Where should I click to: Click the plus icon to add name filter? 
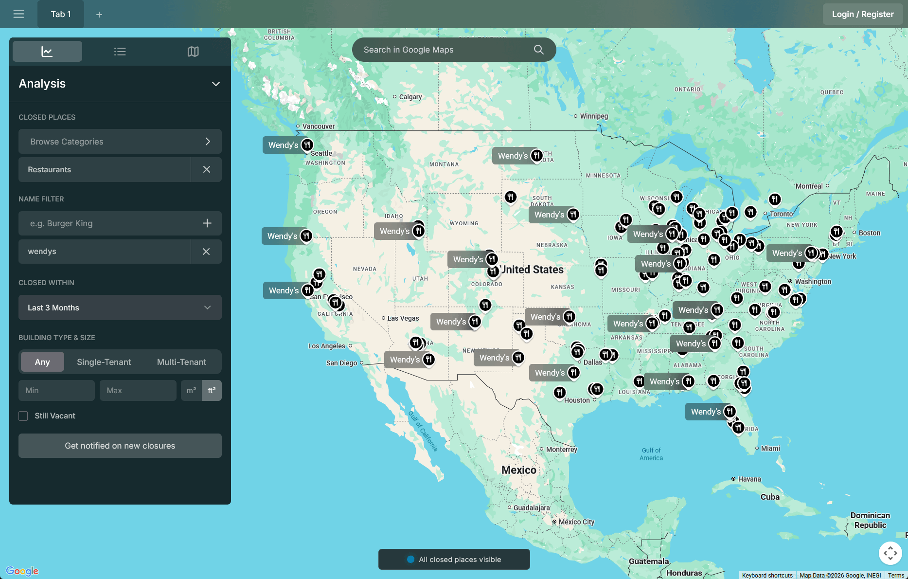click(207, 223)
